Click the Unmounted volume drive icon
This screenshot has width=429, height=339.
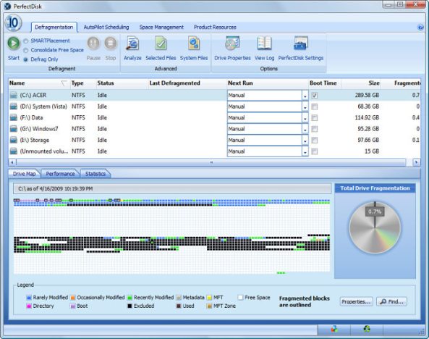click(14, 151)
